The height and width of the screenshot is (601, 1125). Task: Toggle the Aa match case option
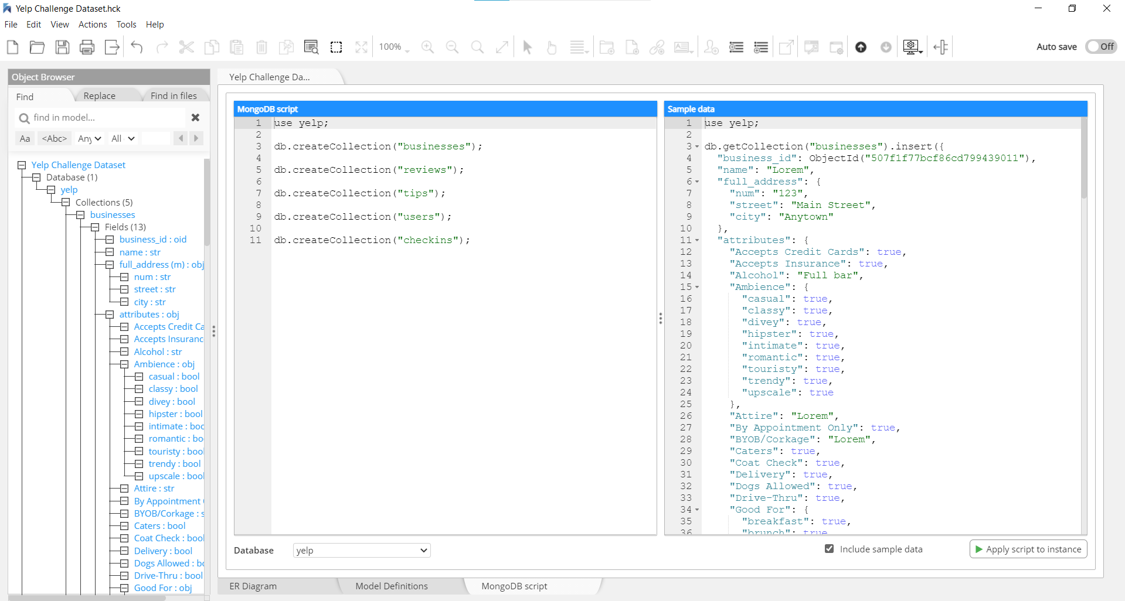[x=25, y=139]
